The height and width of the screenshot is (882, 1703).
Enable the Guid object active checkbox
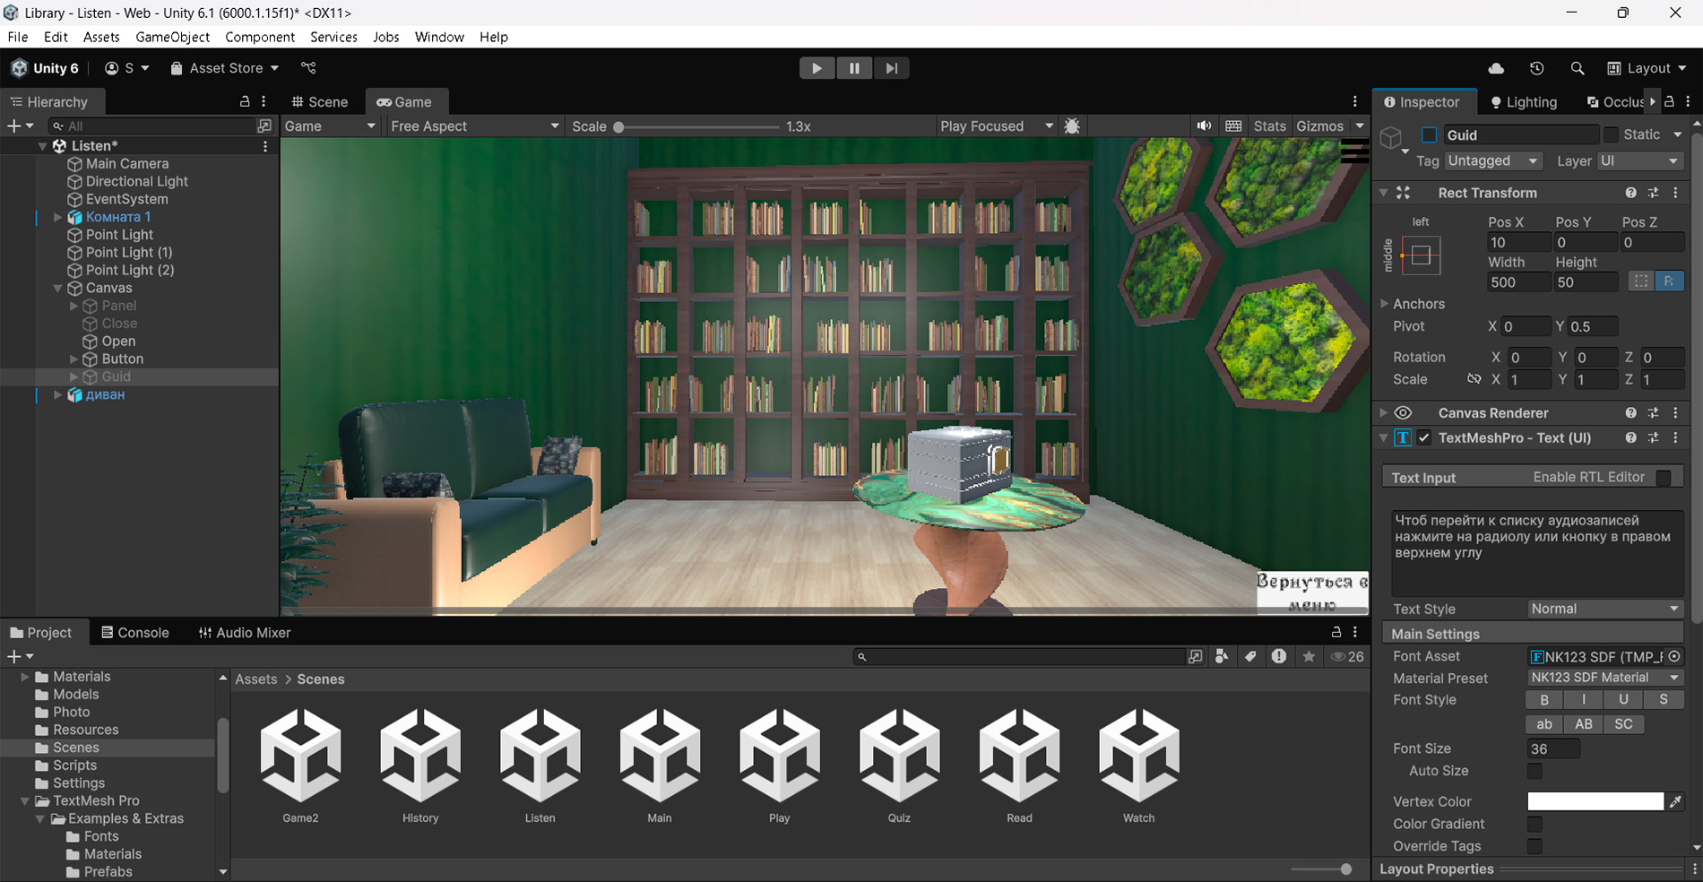point(1429,134)
